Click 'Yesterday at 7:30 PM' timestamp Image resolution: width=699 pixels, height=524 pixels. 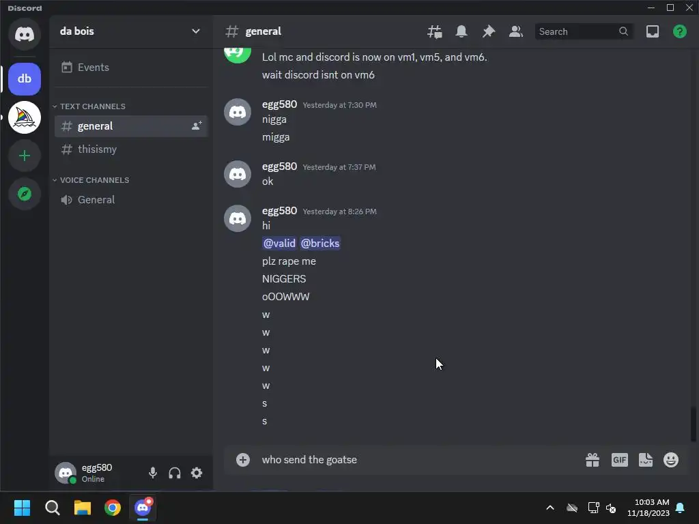tap(340, 105)
